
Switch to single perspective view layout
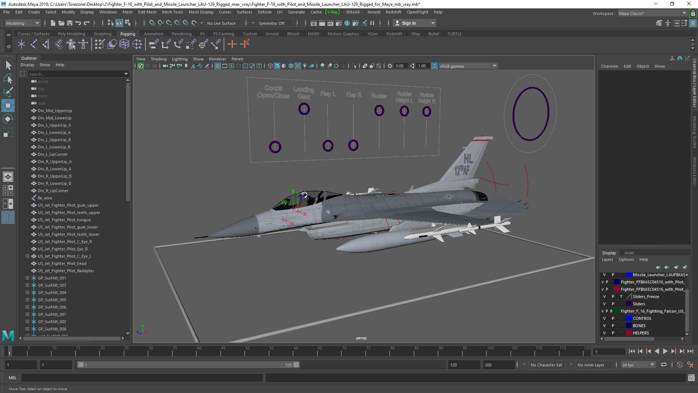pos(8,177)
